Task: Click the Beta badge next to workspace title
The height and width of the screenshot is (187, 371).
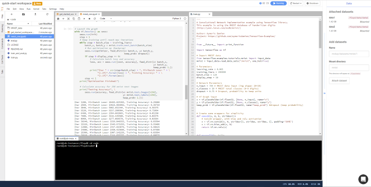Action: point(37,4)
